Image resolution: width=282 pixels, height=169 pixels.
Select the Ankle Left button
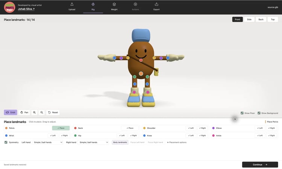(x=260, y=136)
